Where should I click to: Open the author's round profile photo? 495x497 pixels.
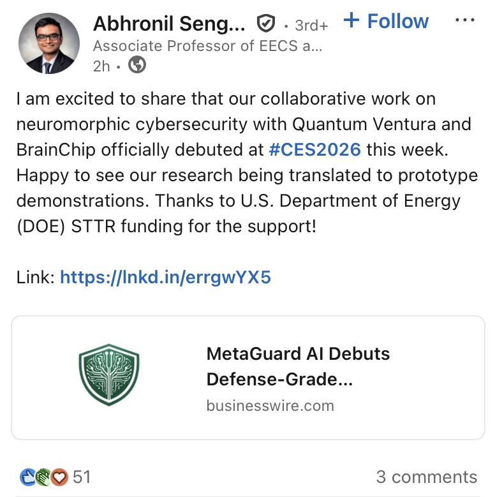click(49, 43)
